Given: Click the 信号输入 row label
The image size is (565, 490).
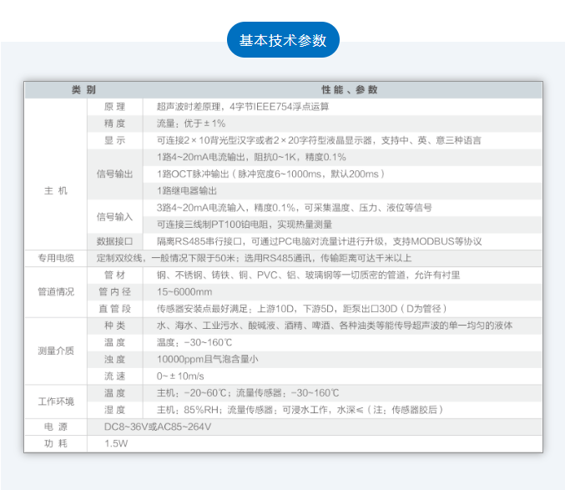Looking at the screenshot, I should pyautogui.click(x=114, y=216).
